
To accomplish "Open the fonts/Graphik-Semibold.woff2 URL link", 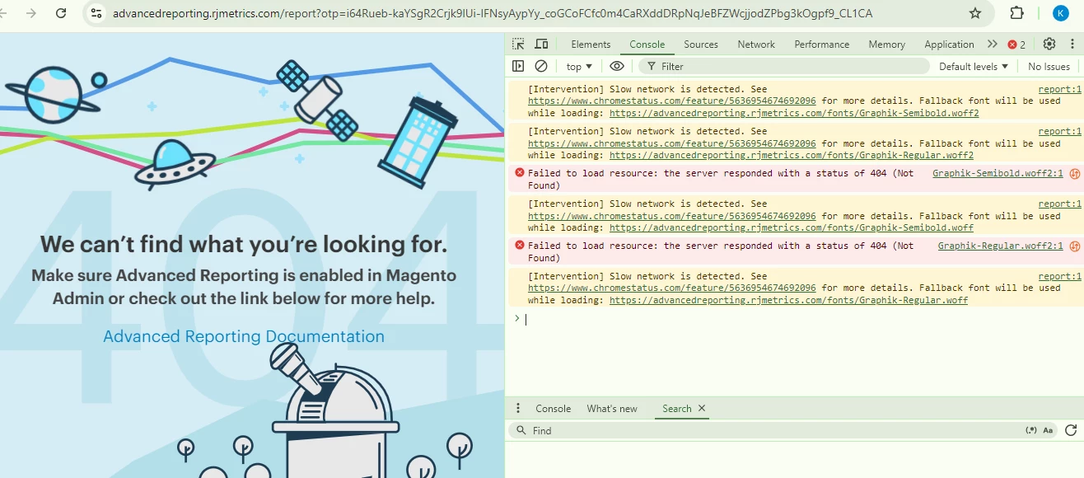I will pos(794,113).
